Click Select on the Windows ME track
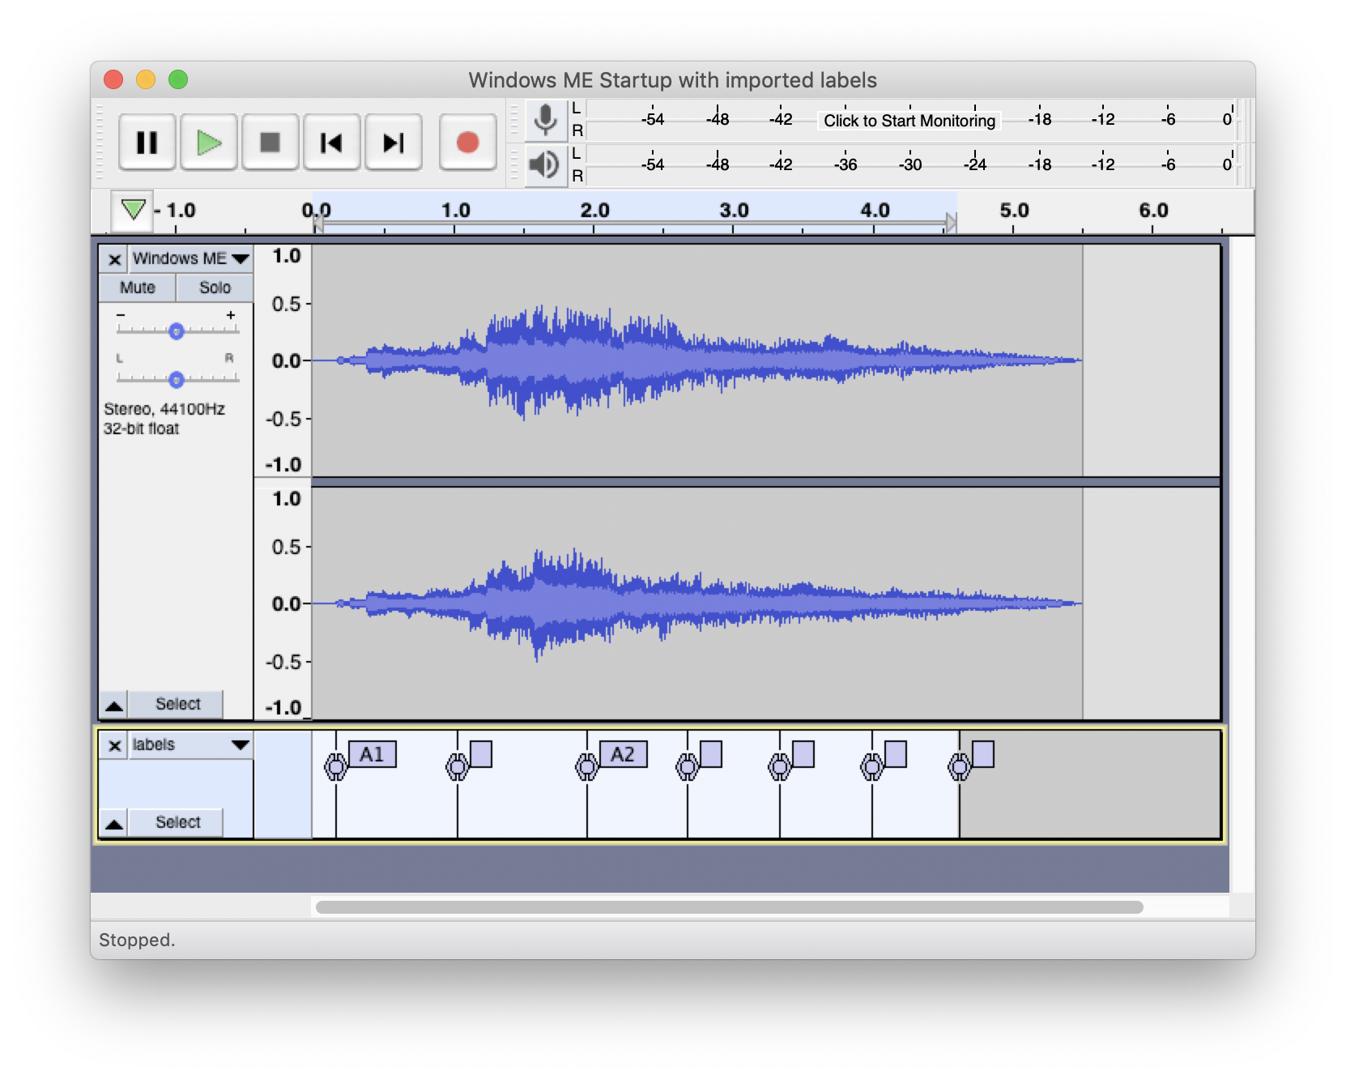This screenshot has height=1079, width=1346. tap(177, 704)
